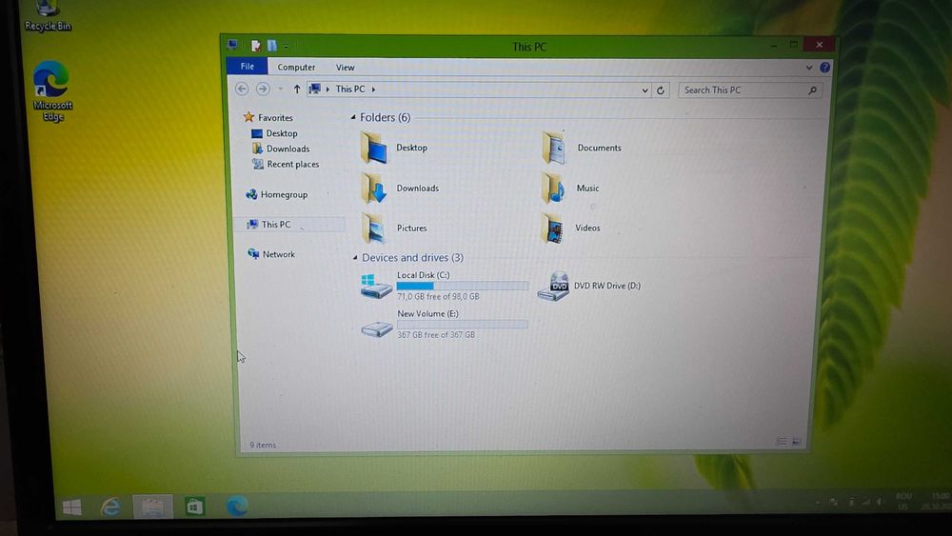Open the Windows Start button
Viewport: 952px width, 536px height.
click(x=72, y=507)
